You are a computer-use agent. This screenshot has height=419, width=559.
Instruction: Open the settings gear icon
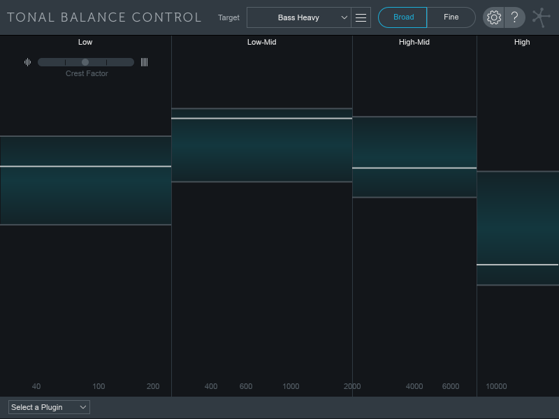pos(494,17)
